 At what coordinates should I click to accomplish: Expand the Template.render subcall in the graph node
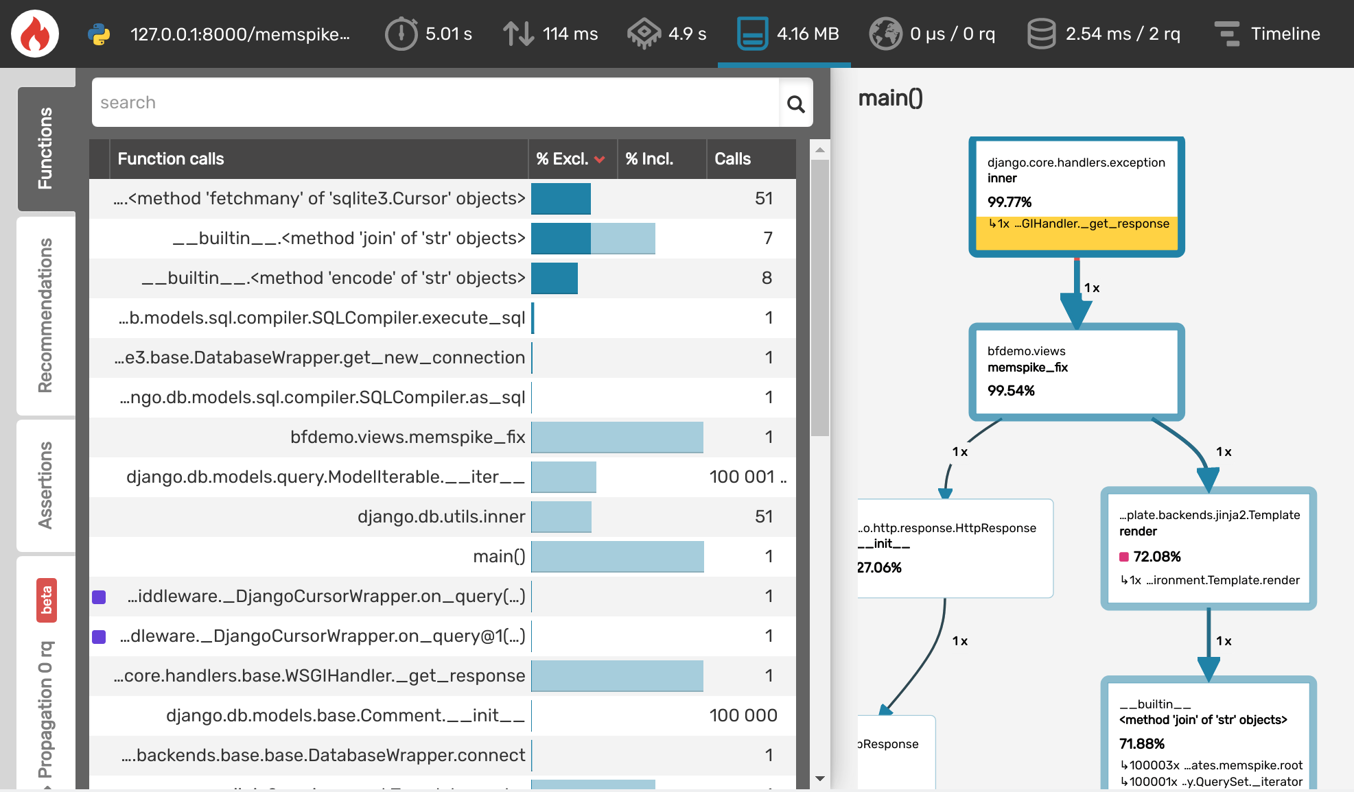pyautogui.click(x=1210, y=580)
